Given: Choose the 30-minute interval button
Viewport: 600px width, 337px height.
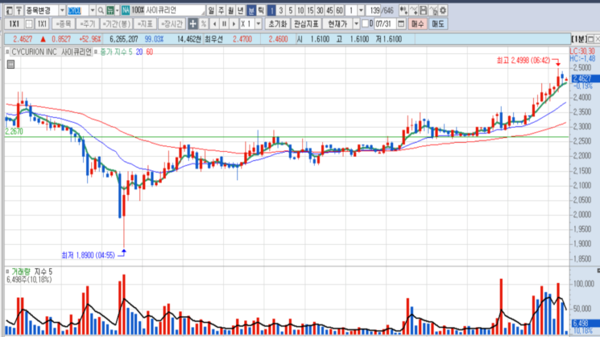Looking at the screenshot, I should point(320,11).
